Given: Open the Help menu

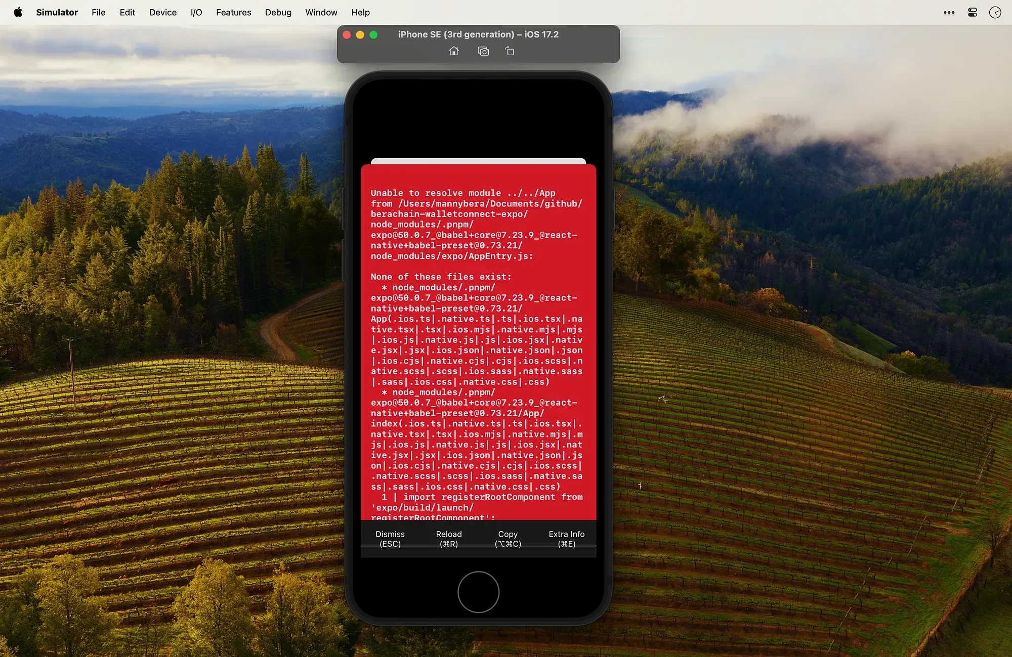Looking at the screenshot, I should click(361, 12).
